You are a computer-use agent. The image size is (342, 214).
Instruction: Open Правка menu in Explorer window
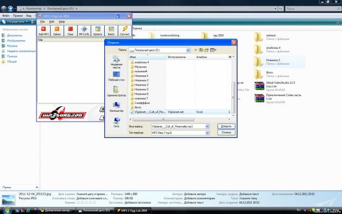point(18,15)
